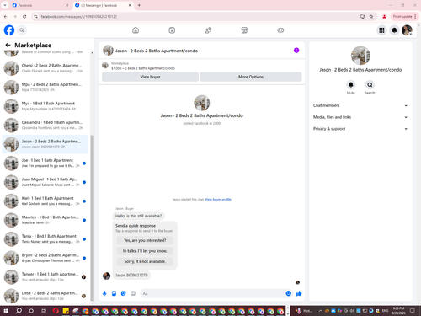
Task: Open Windows notification center
Action: [413, 311]
